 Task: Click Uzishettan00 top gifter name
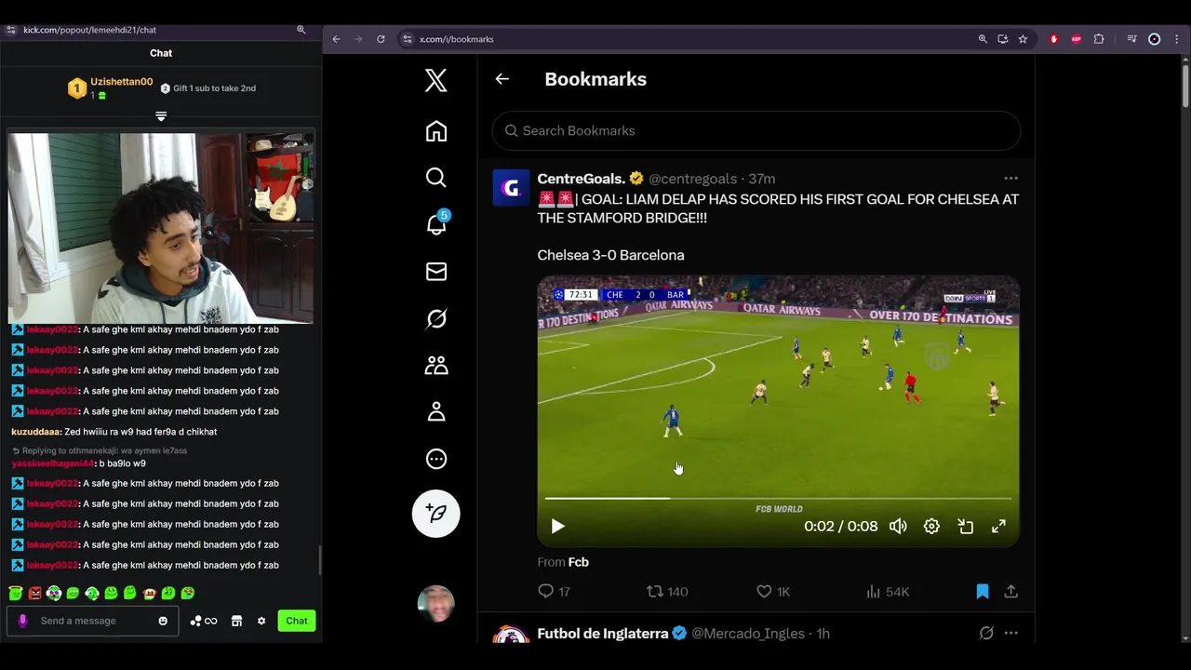pyautogui.click(x=122, y=82)
